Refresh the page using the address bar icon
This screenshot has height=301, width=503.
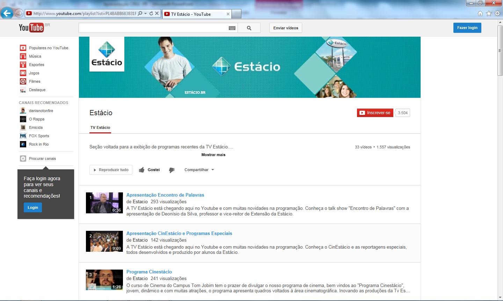tap(151, 14)
